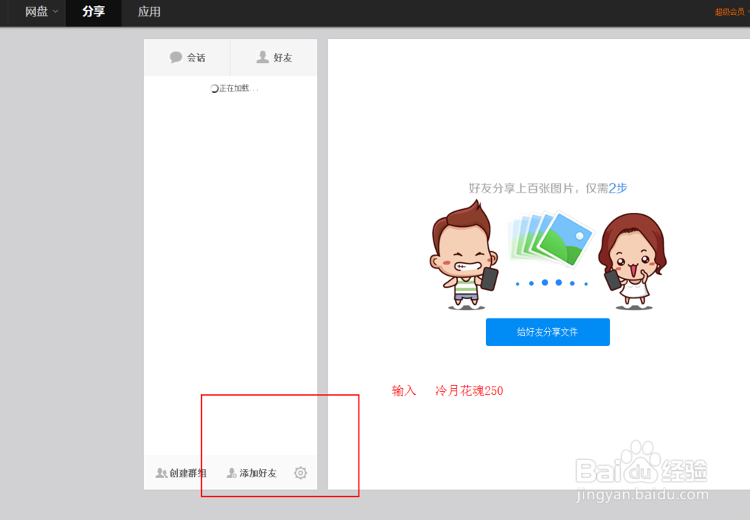
Task: Click the person silhouette icon on 好友 tab
Action: (x=263, y=57)
